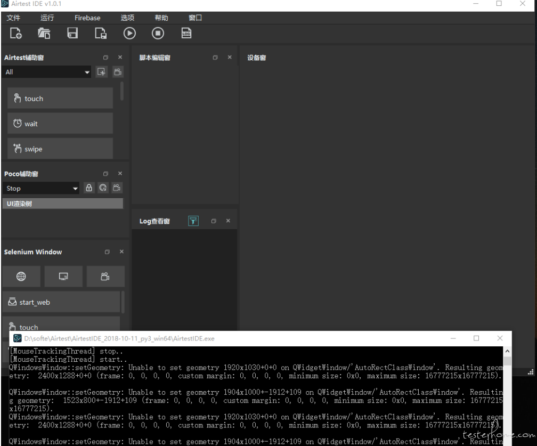This screenshot has width=537, height=446.
Task: Stop the running script from toolbar
Action: click(158, 33)
